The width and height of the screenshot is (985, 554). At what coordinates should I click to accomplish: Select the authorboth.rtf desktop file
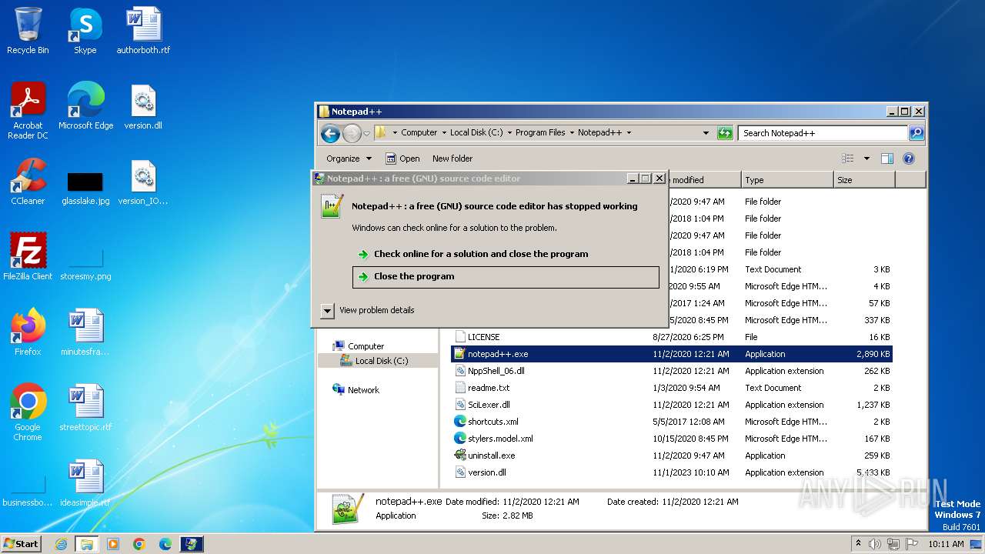tap(143, 31)
